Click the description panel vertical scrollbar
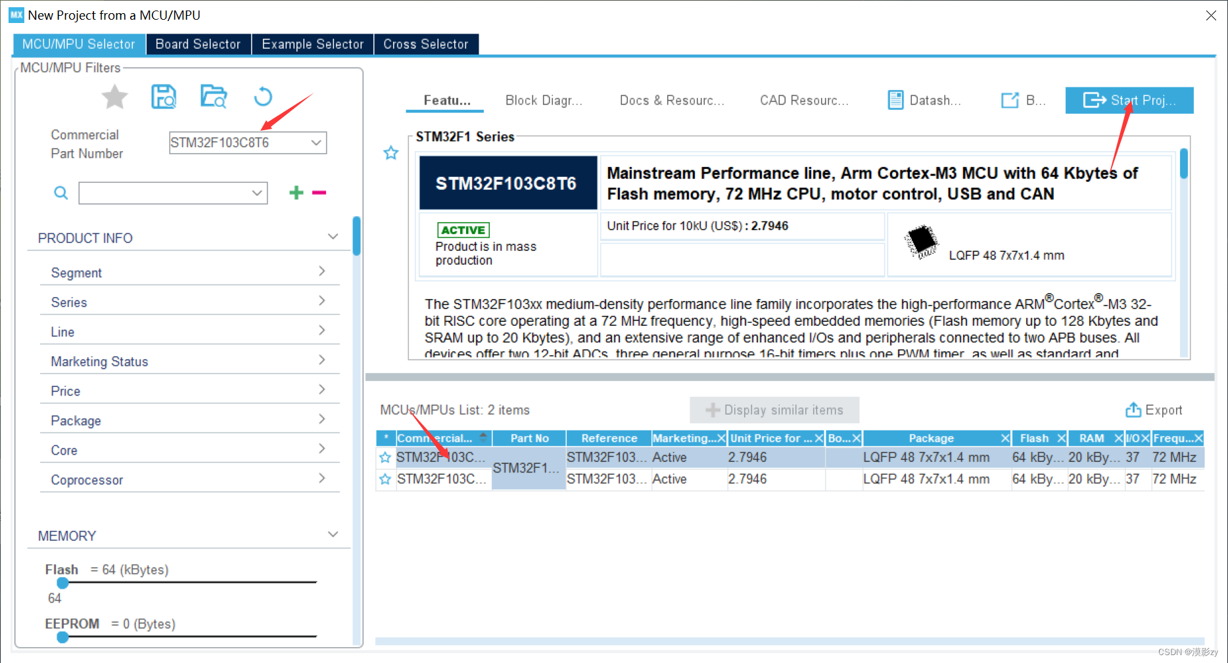Screen dimensions: 1228x663 pos(1184,164)
